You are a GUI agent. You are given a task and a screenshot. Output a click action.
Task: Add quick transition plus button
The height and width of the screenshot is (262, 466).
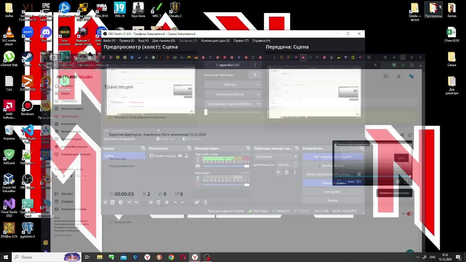255,75
